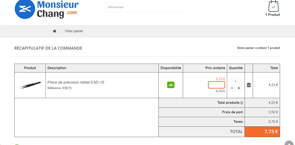Viewport: 295px width, 145px height.
Task: Open the Pince de précision métal ESD-10 link
Action: 76,82
